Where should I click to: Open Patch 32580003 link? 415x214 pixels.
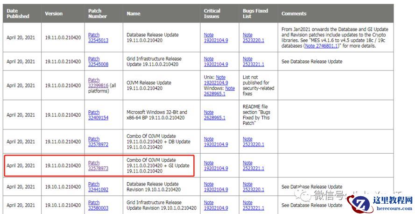[x=98, y=205]
